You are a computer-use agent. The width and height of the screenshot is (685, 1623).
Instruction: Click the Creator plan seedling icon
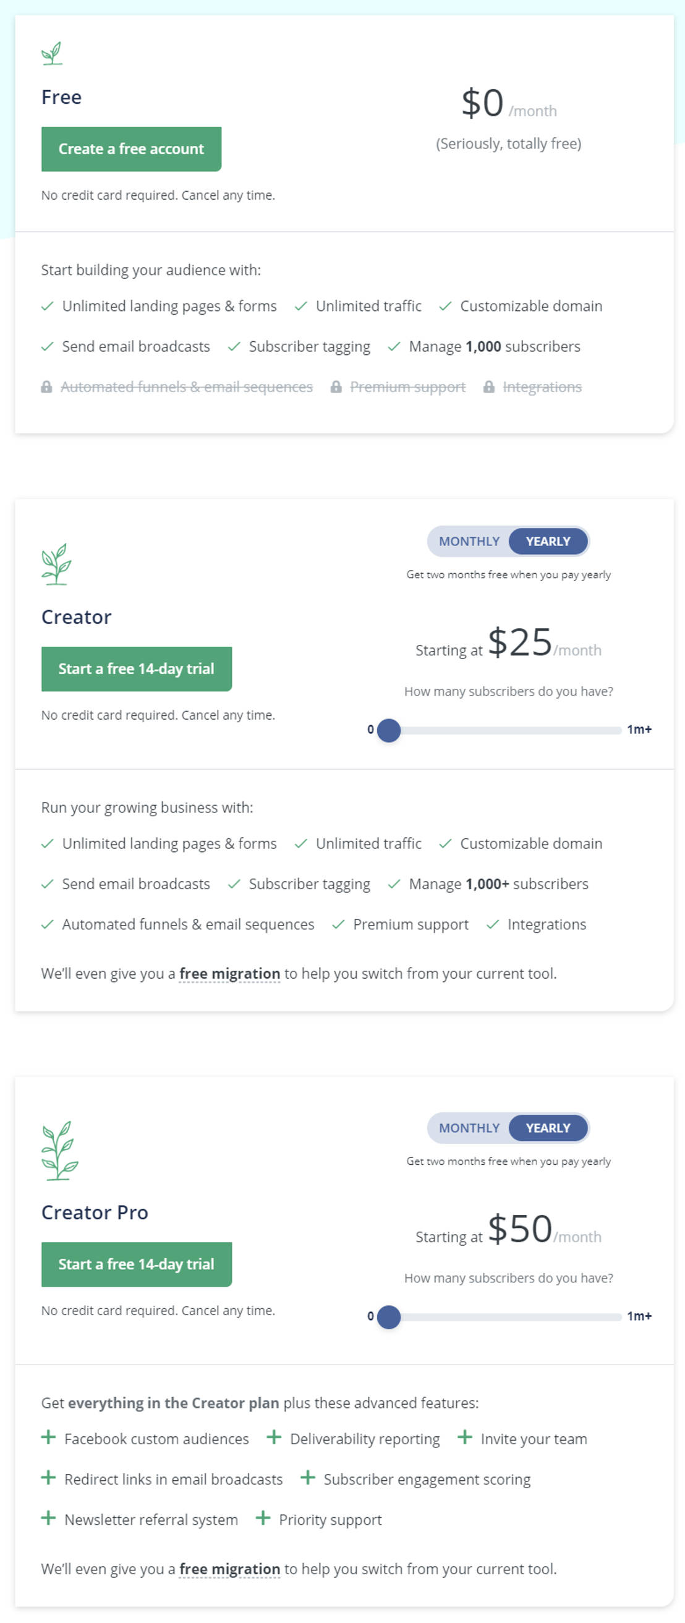(56, 564)
